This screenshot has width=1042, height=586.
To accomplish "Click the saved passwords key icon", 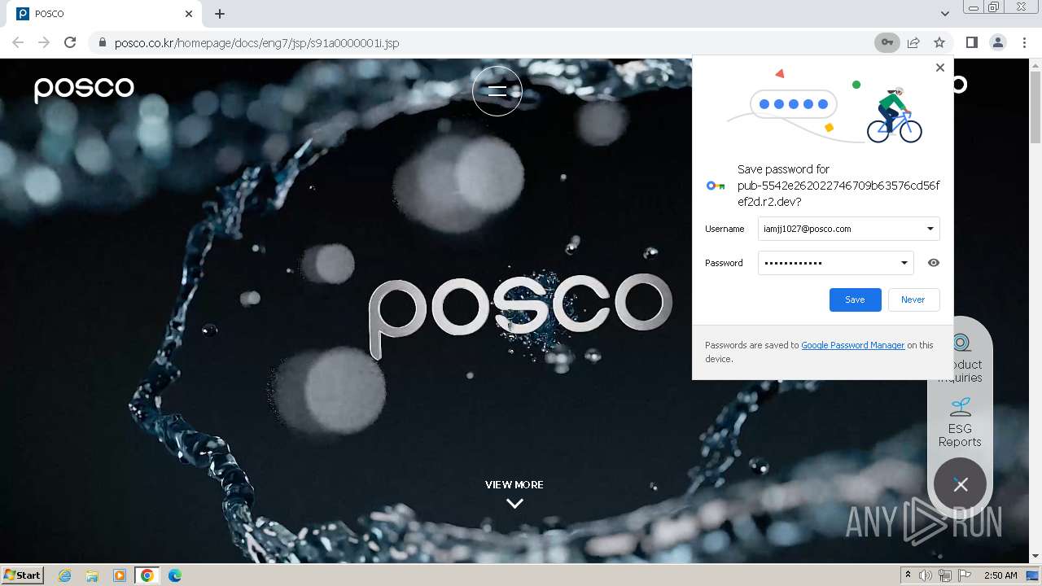I will coord(887,42).
